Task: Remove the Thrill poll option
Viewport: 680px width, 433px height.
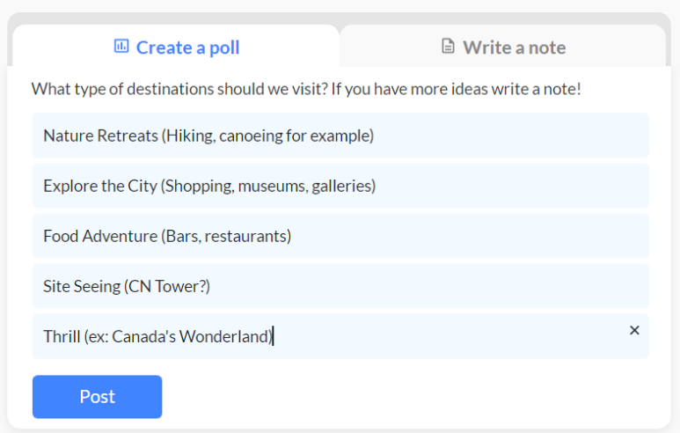Action: pos(634,330)
